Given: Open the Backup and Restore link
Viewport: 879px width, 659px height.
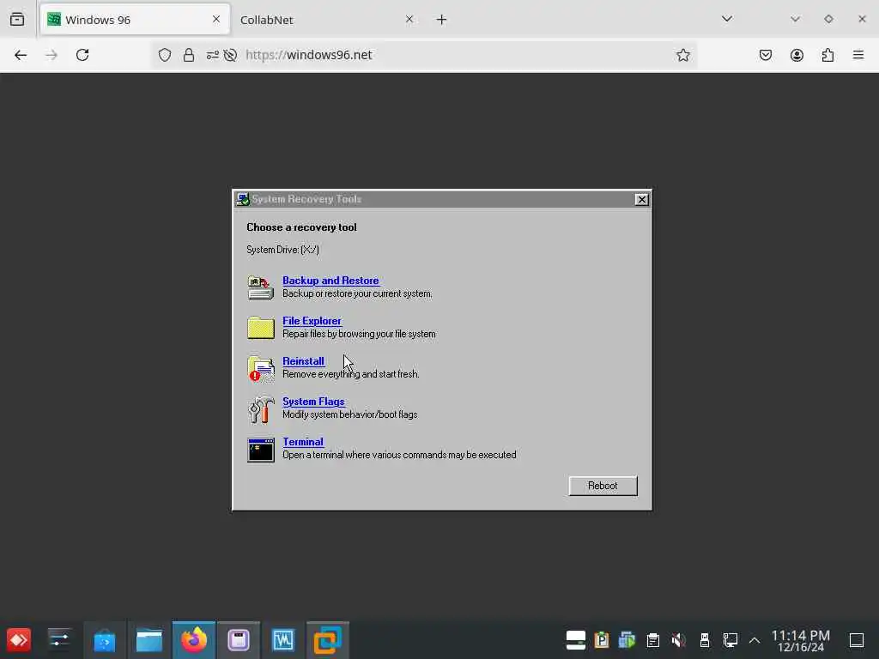Looking at the screenshot, I should [330, 281].
